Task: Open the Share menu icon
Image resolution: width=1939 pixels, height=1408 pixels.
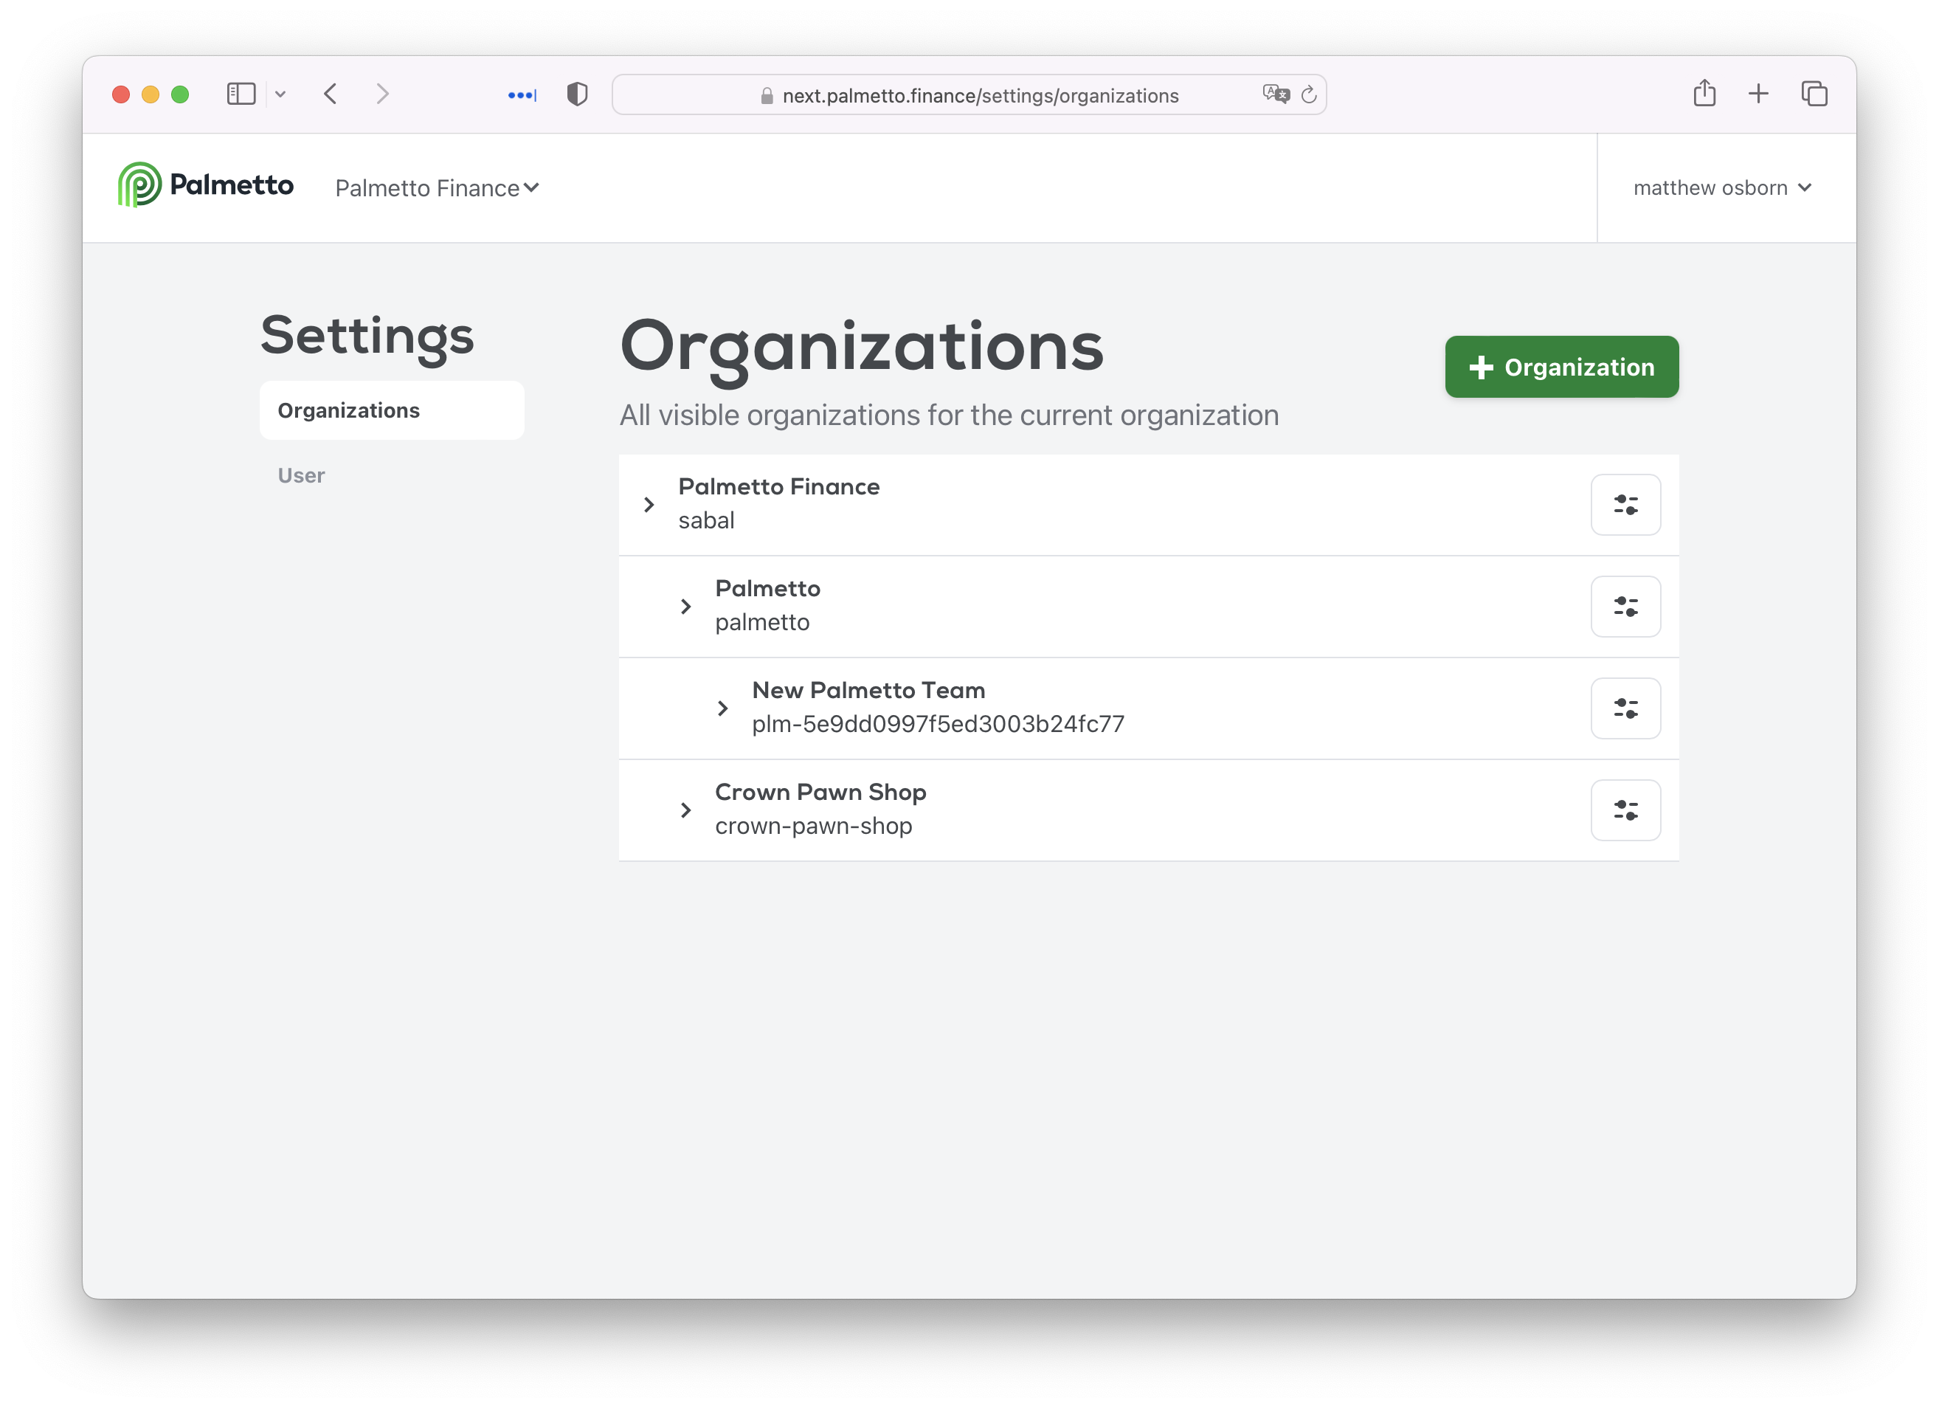Action: pos(1704,92)
